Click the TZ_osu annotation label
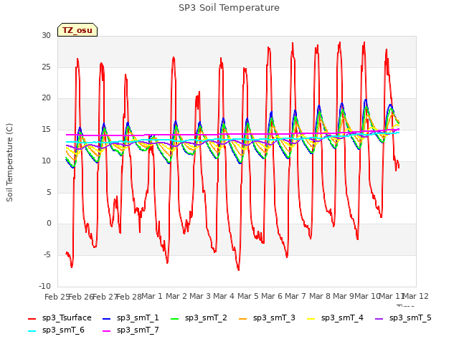 point(77,30)
